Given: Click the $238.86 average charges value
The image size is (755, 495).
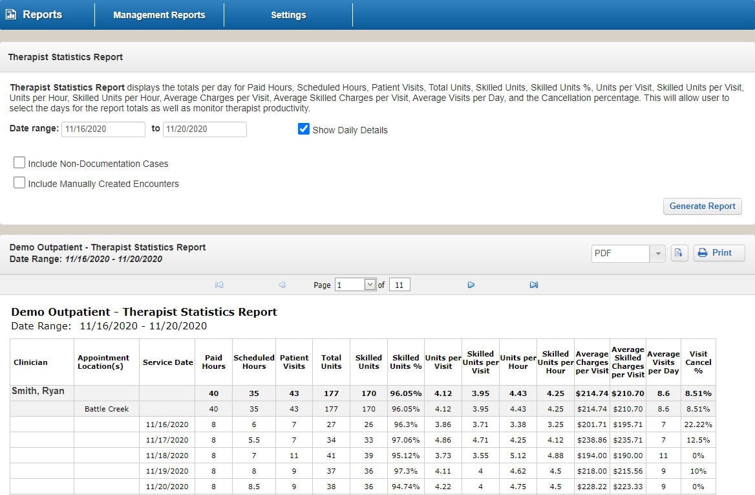Looking at the screenshot, I should (591, 440).
